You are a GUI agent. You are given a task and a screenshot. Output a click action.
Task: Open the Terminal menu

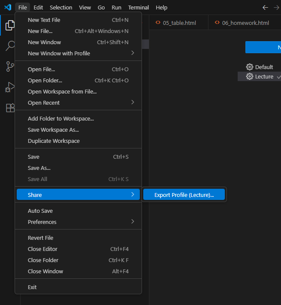click(x=138, y=7)
